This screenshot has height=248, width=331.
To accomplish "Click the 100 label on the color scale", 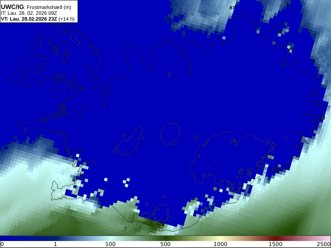I will 111,245.
